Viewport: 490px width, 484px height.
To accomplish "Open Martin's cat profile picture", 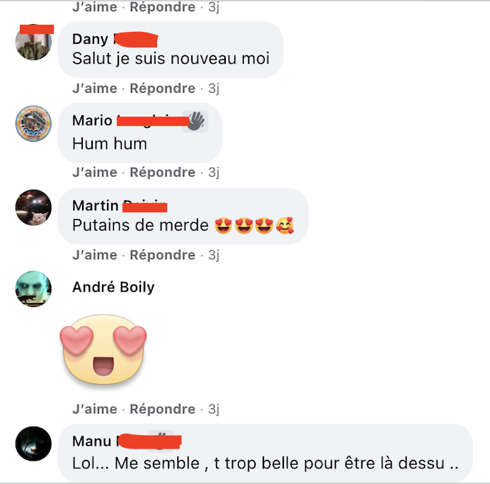I will (33, 207).
